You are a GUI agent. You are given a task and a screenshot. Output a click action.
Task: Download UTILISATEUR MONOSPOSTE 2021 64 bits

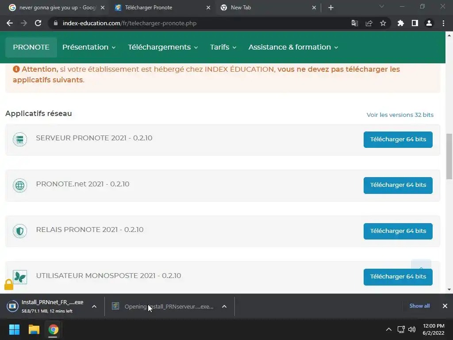point(398,277)
